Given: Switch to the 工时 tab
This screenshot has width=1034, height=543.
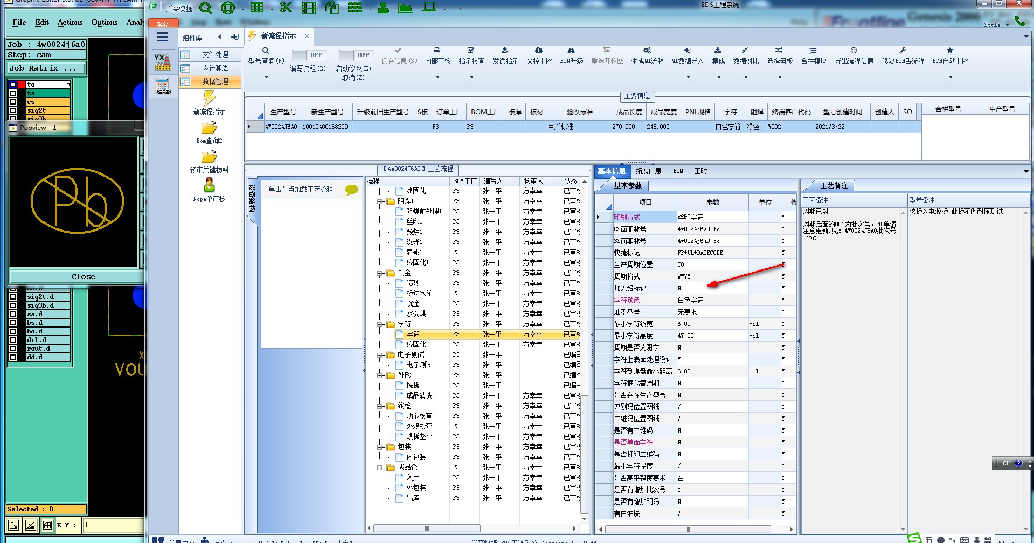Looking at the screenshot, I should point(700,171).
